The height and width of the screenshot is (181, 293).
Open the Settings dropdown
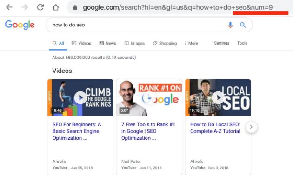[222, 43]
